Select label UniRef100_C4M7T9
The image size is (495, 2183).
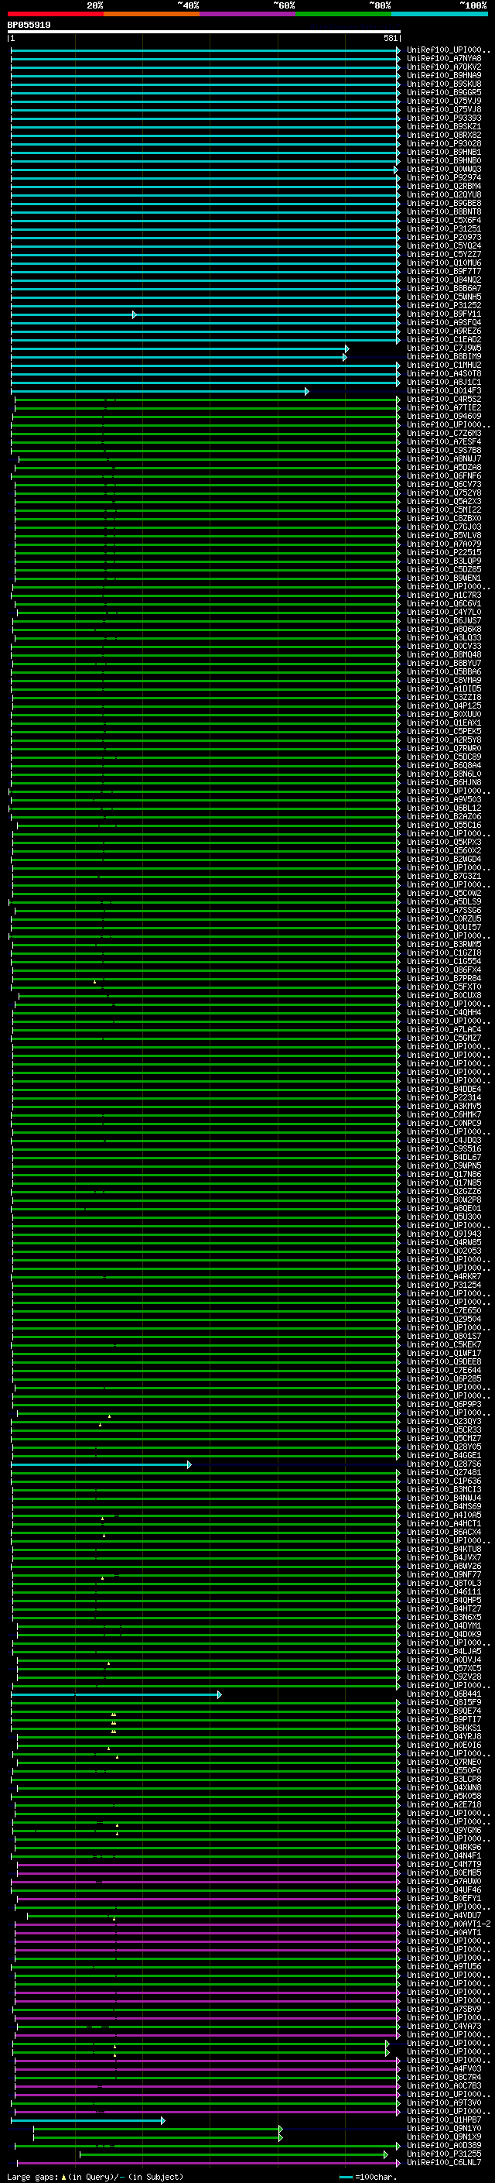coord(444,1865)
